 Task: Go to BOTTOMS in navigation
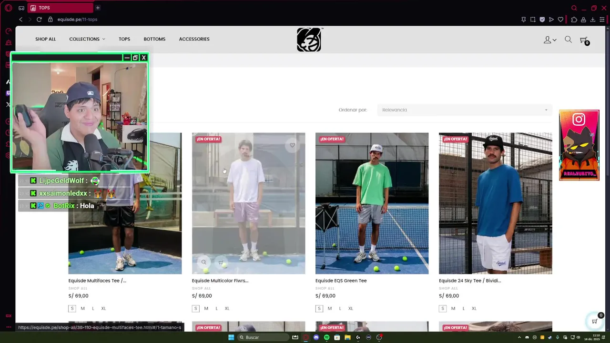click(x=154, y=39)
